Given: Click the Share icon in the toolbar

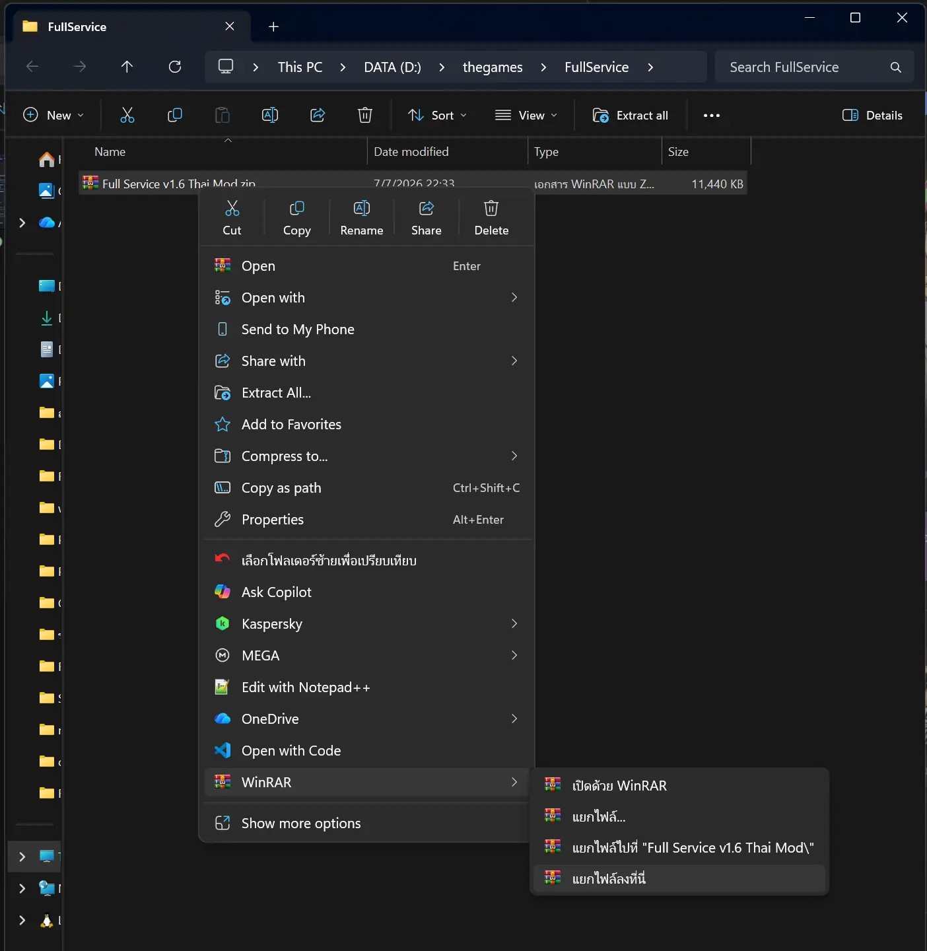Looking at the screenshot, I should tap(318, 115).
